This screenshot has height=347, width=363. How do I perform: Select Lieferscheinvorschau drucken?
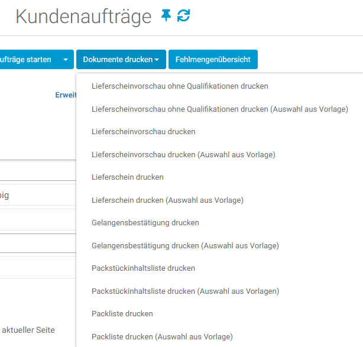click(144, 132)
